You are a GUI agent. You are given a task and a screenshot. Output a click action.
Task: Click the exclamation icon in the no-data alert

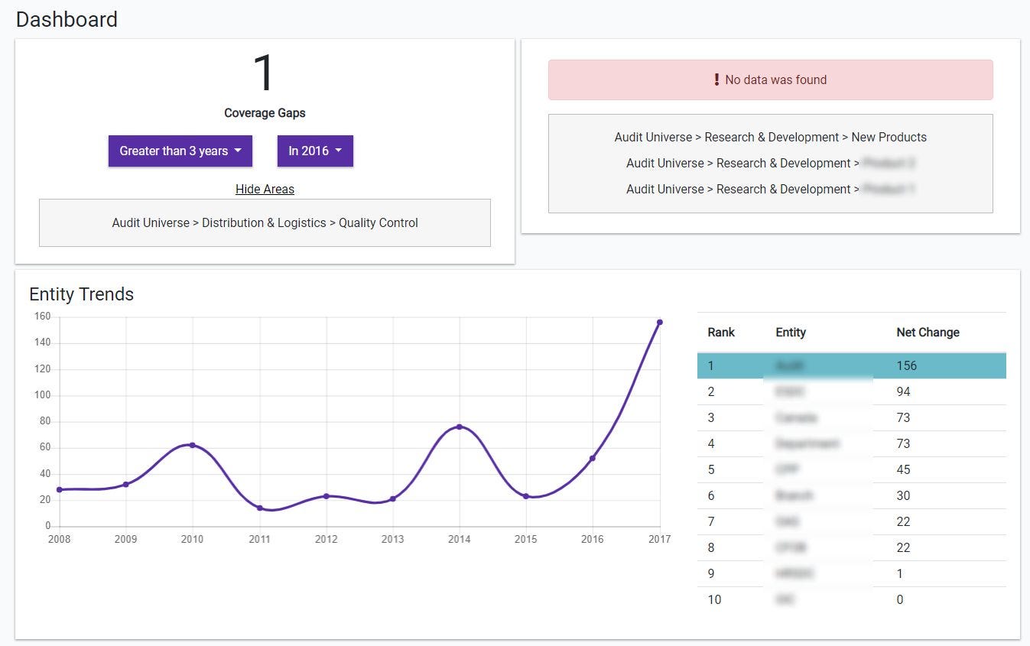716,80
